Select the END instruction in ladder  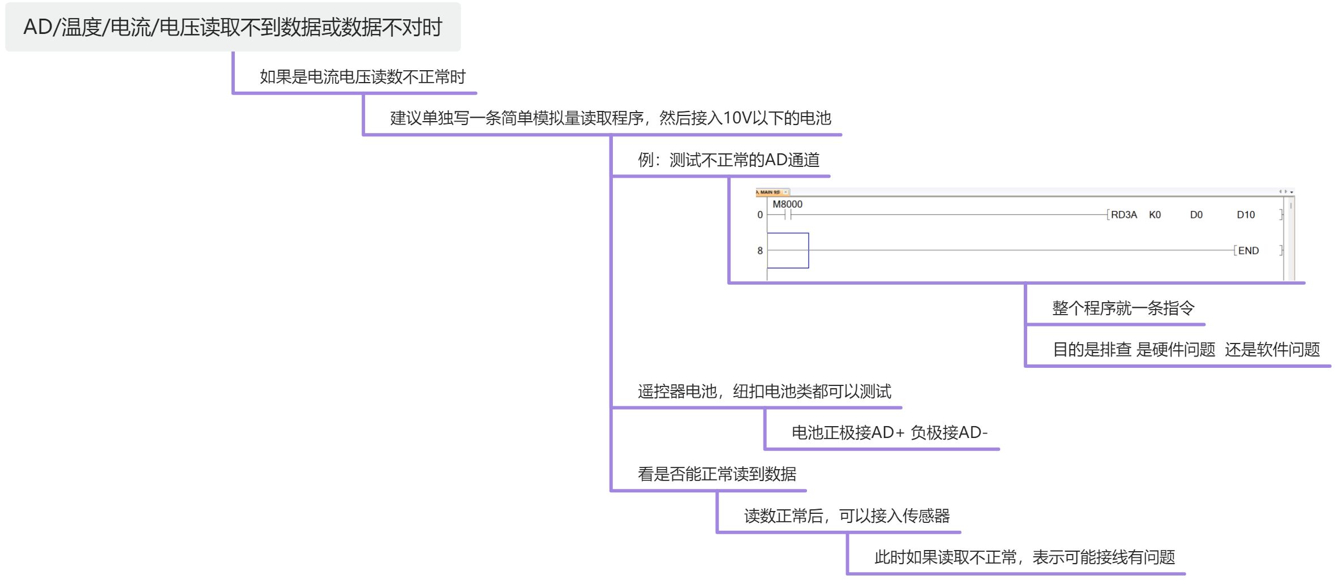1248,251
